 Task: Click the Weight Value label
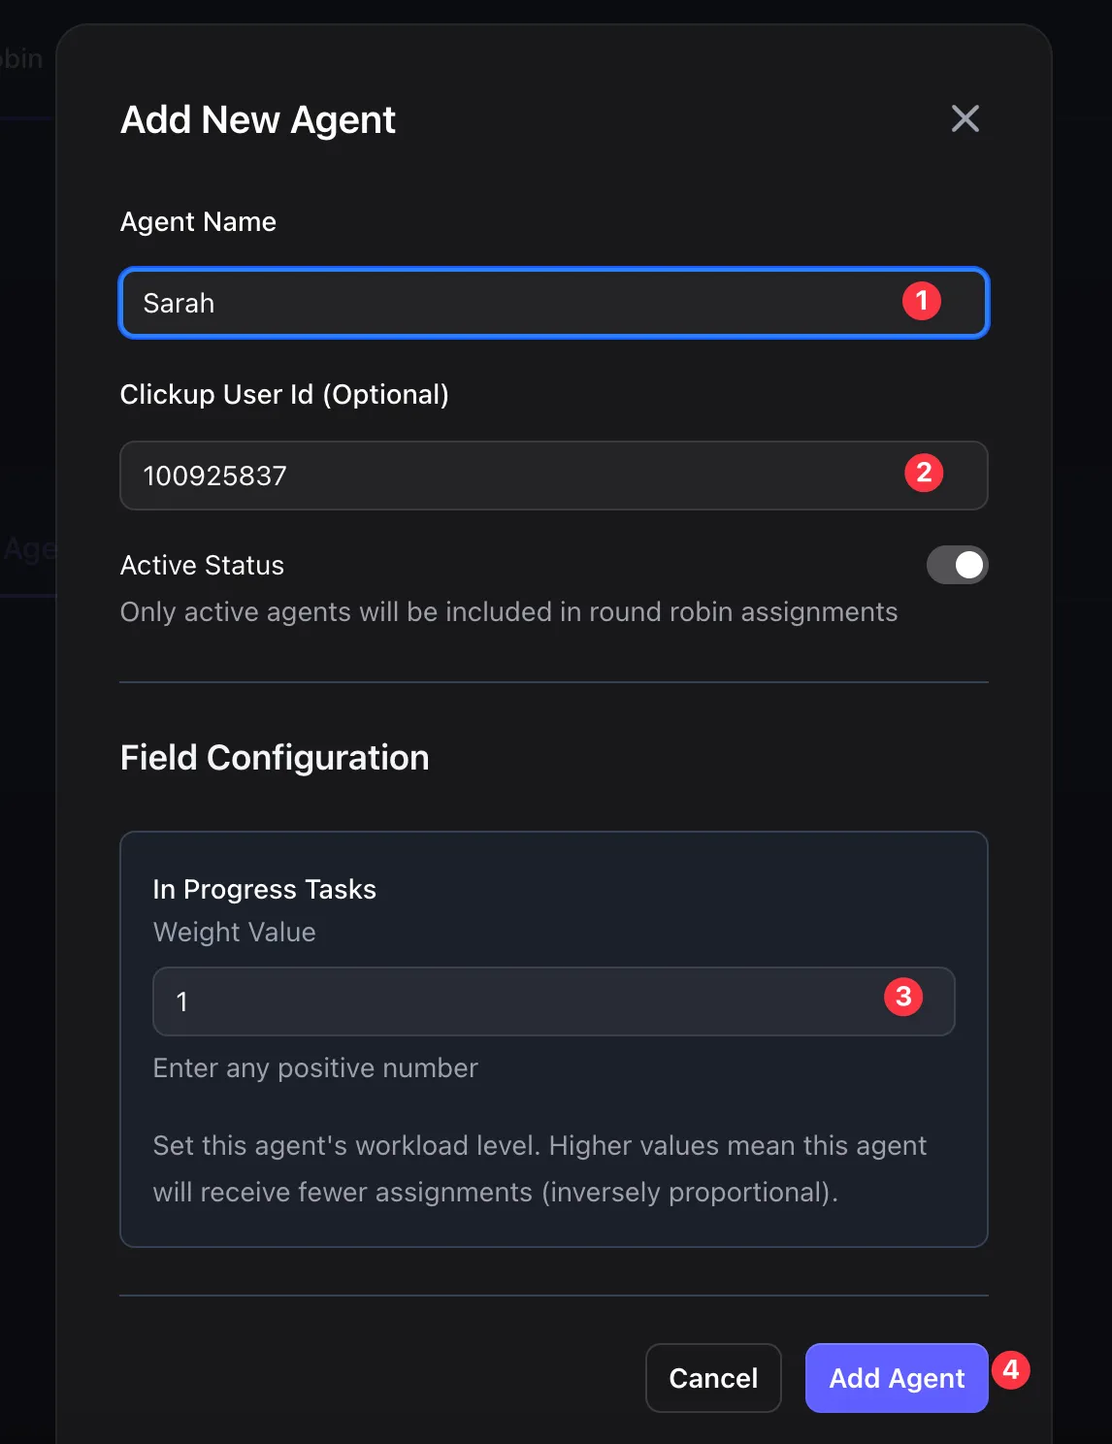234,932
